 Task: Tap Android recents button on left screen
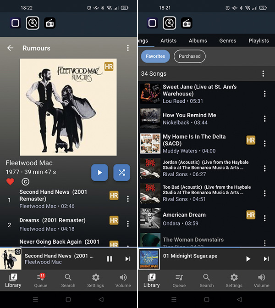click(x=35, y=300)
